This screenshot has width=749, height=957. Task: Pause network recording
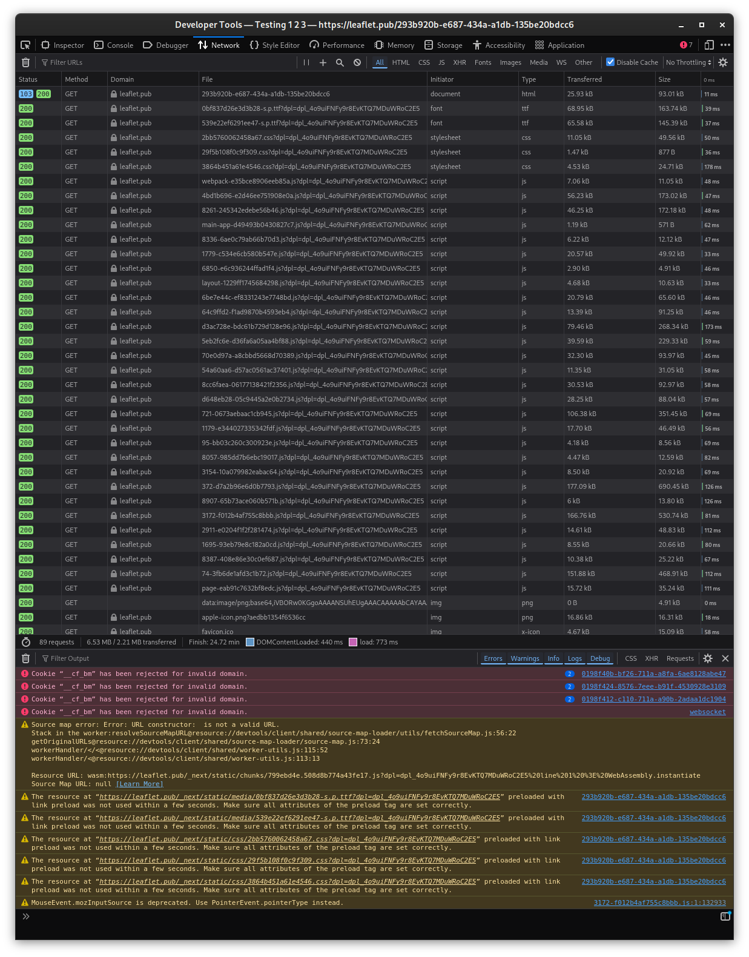pos(306,62)
